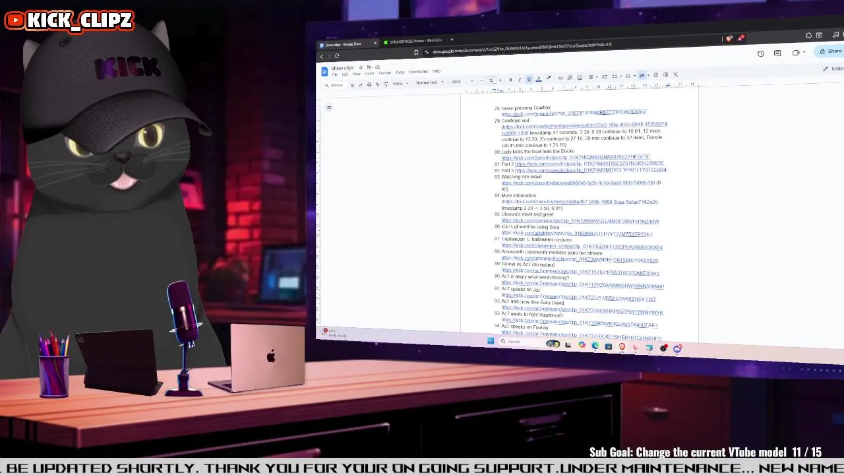Open the Help menu
The width and height of the screenshot is (844, 475).
[x=437, y=71]
